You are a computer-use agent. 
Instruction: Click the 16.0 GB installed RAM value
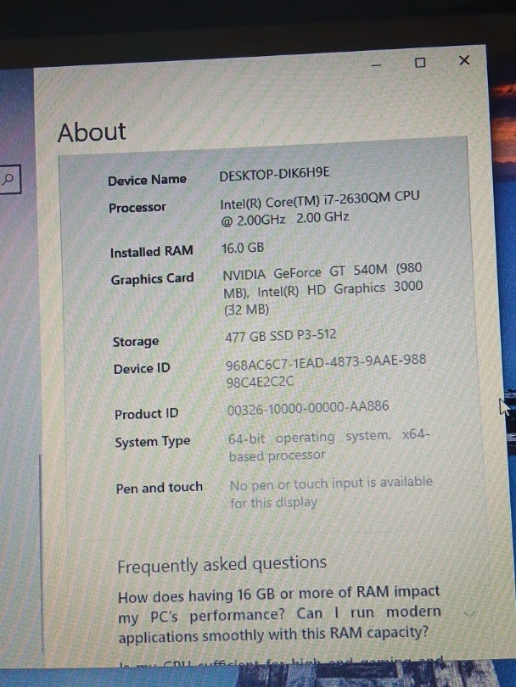coord(243,248)
